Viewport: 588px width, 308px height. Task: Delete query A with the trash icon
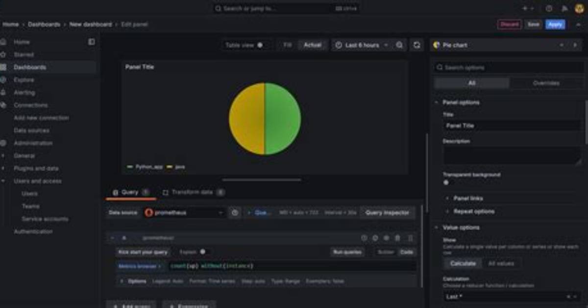pyautogui.click(x=397, y=238)
